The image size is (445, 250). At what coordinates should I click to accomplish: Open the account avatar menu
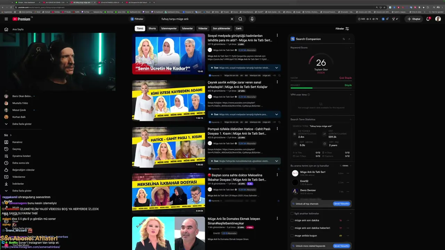(x=438, y=19)
